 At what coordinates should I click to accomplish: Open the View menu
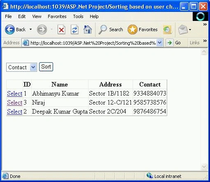(37, 16)
